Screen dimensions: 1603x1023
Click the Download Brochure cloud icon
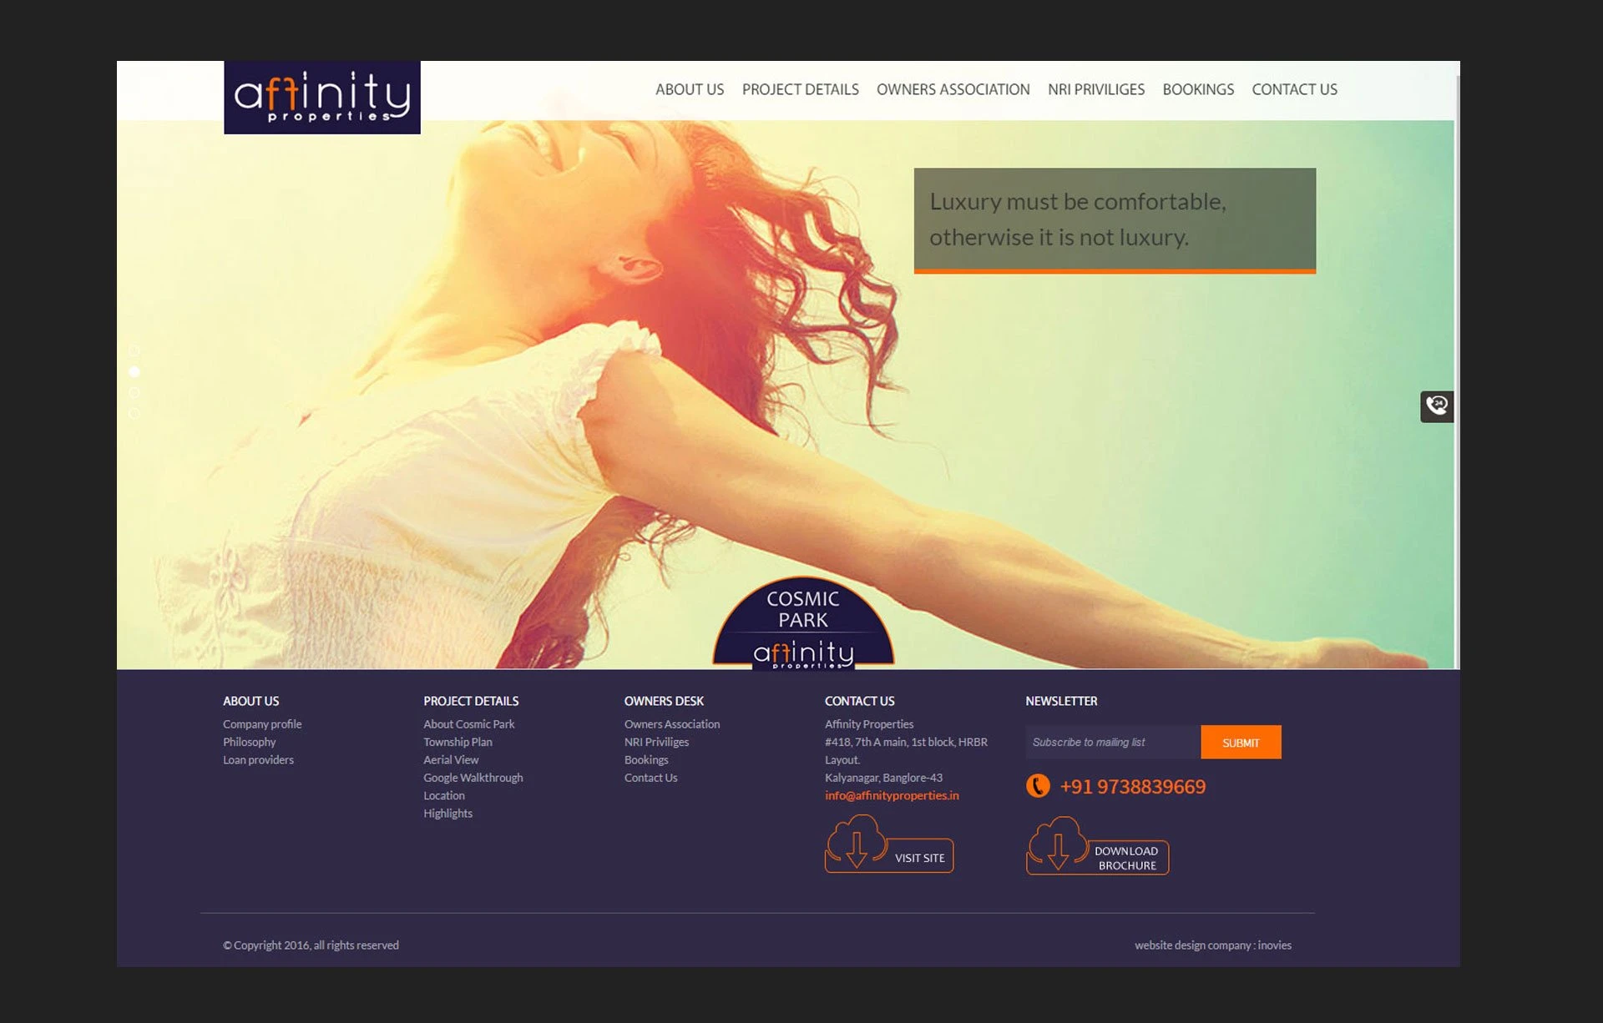(1055, 844)
